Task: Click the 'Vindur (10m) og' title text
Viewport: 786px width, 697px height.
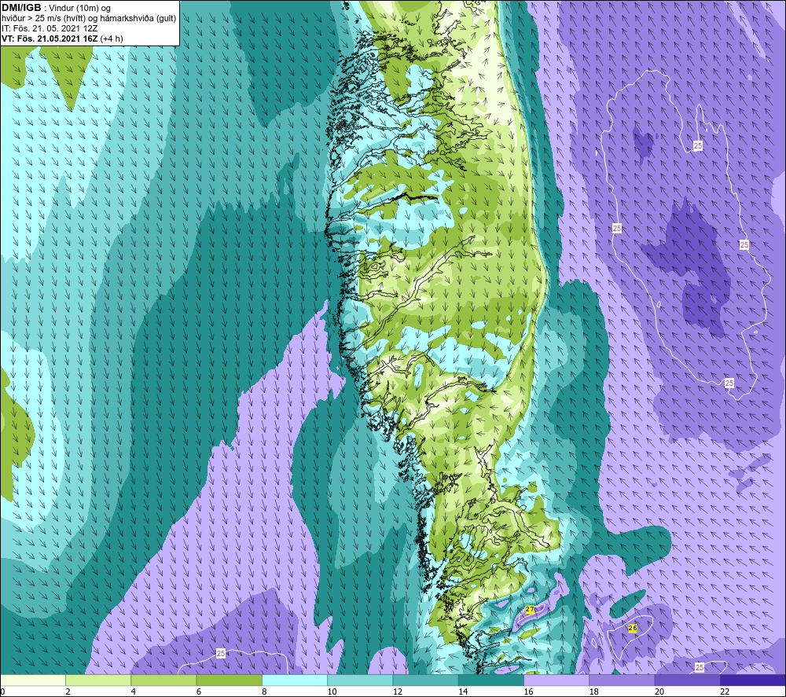Action: click(x=79, y=9)
